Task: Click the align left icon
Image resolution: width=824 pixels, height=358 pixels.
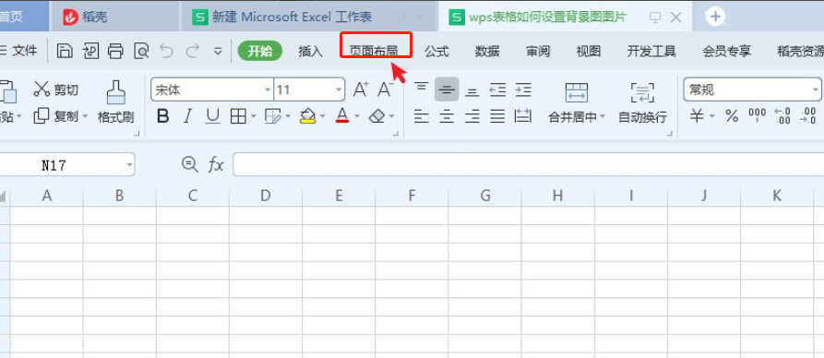Action: click(x=421, y=116)
